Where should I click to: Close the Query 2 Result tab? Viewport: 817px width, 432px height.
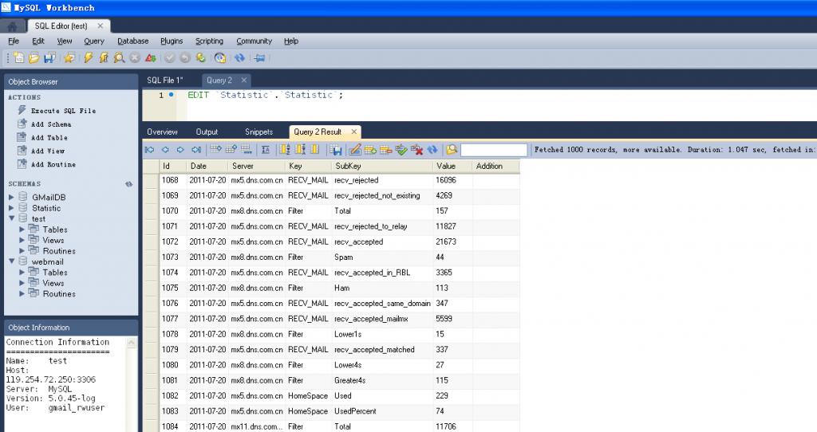[353, 132]
